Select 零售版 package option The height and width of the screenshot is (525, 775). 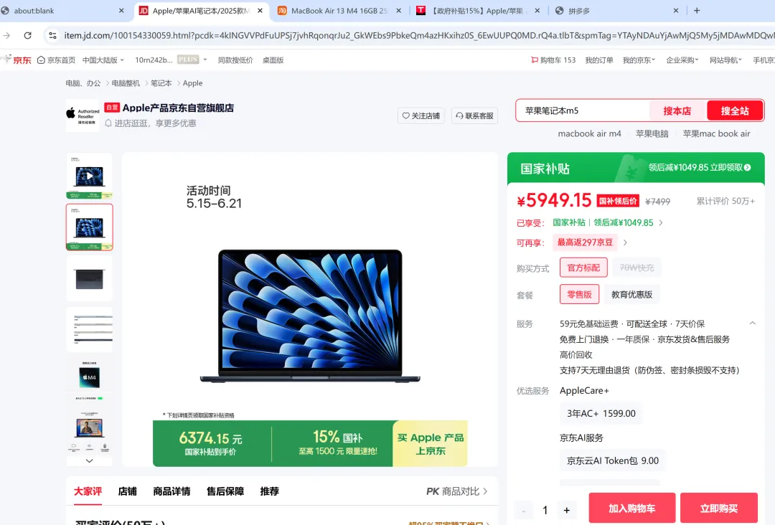[x=579, y=294]
